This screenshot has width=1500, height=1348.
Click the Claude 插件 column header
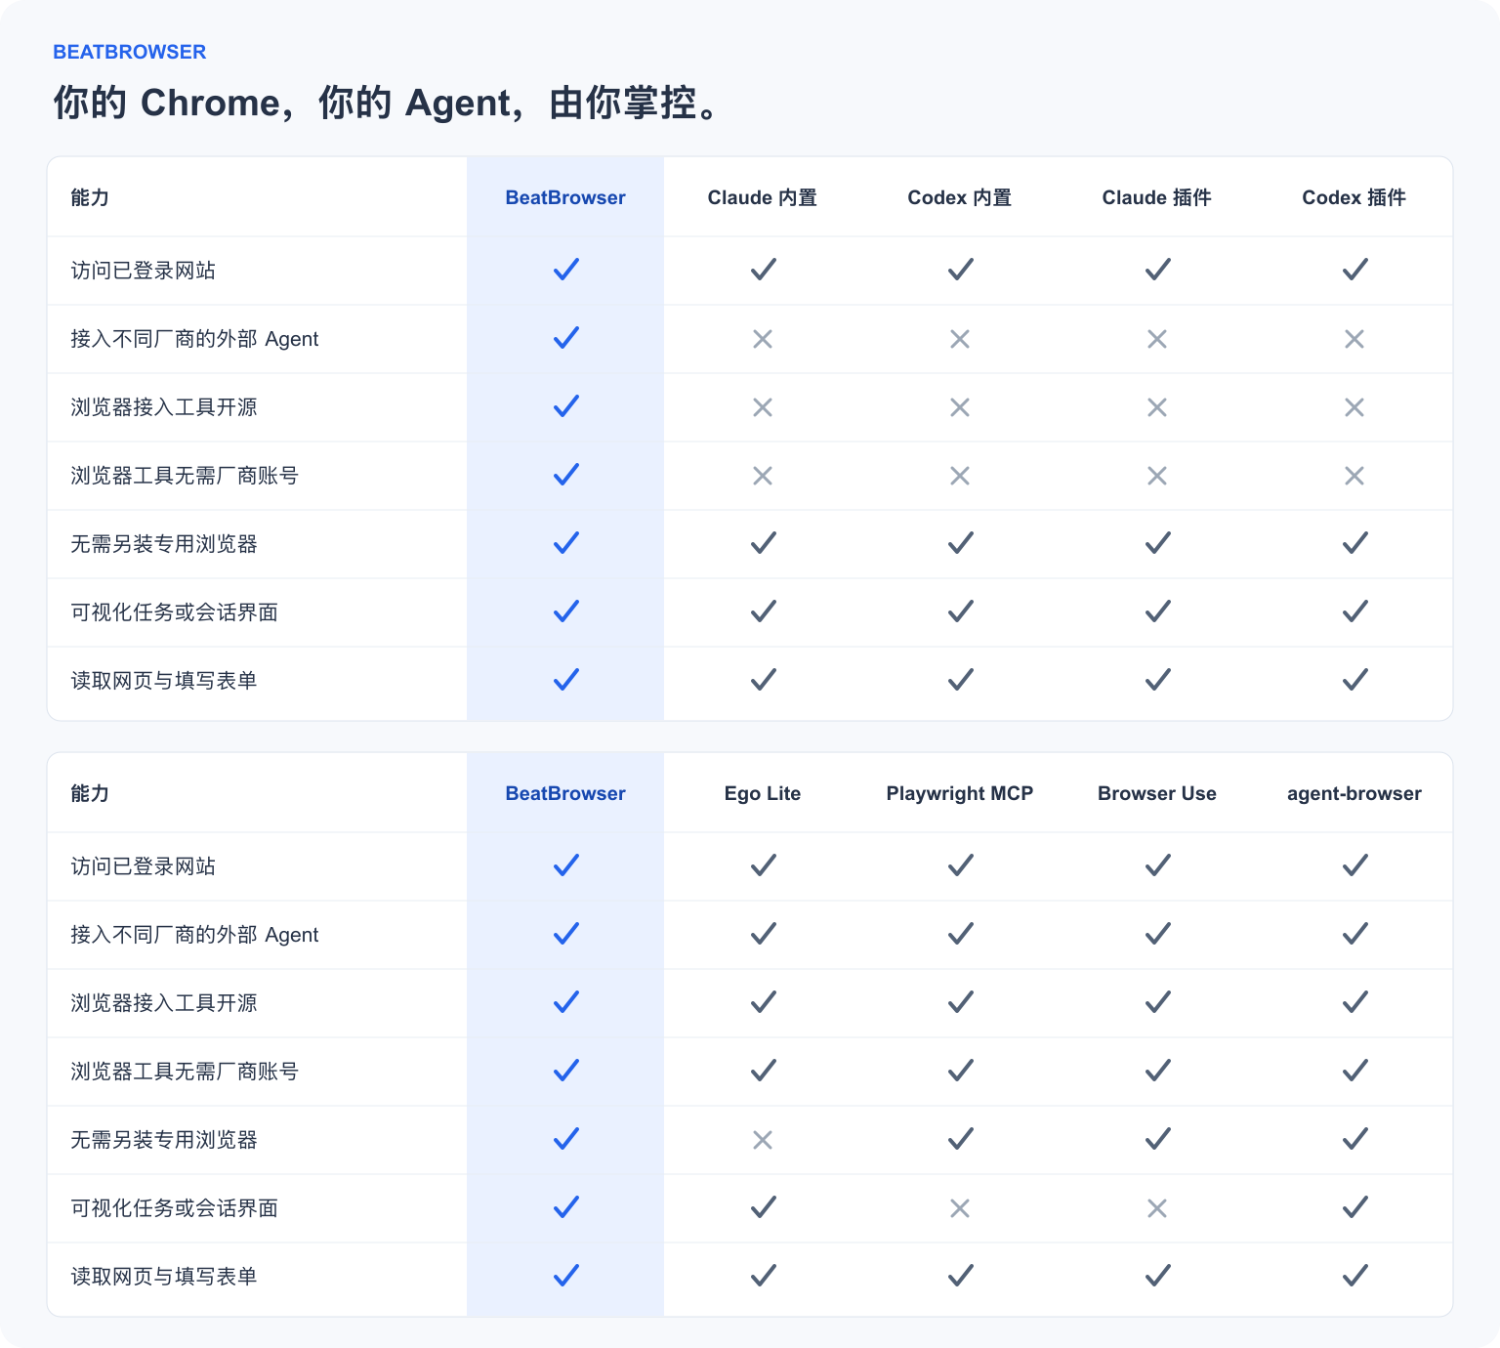(1157, 197)
